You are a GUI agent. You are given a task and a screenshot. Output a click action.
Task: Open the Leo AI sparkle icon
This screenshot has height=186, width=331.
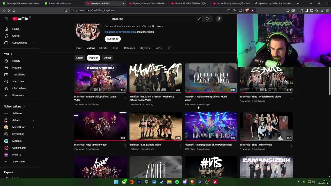point(317,10)
